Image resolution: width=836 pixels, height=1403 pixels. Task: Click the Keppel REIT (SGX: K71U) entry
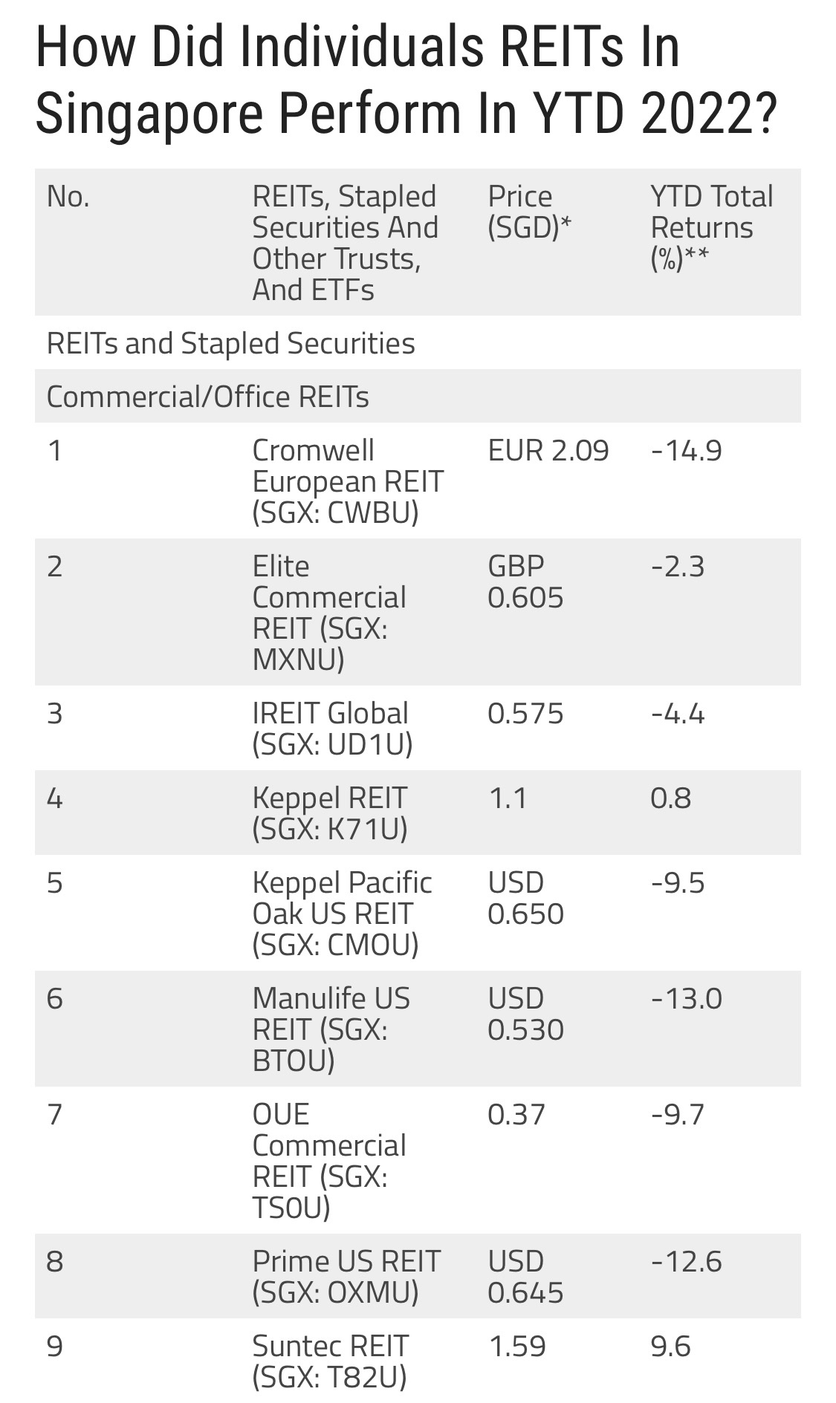pyautogui.click(x=330, y=813)
